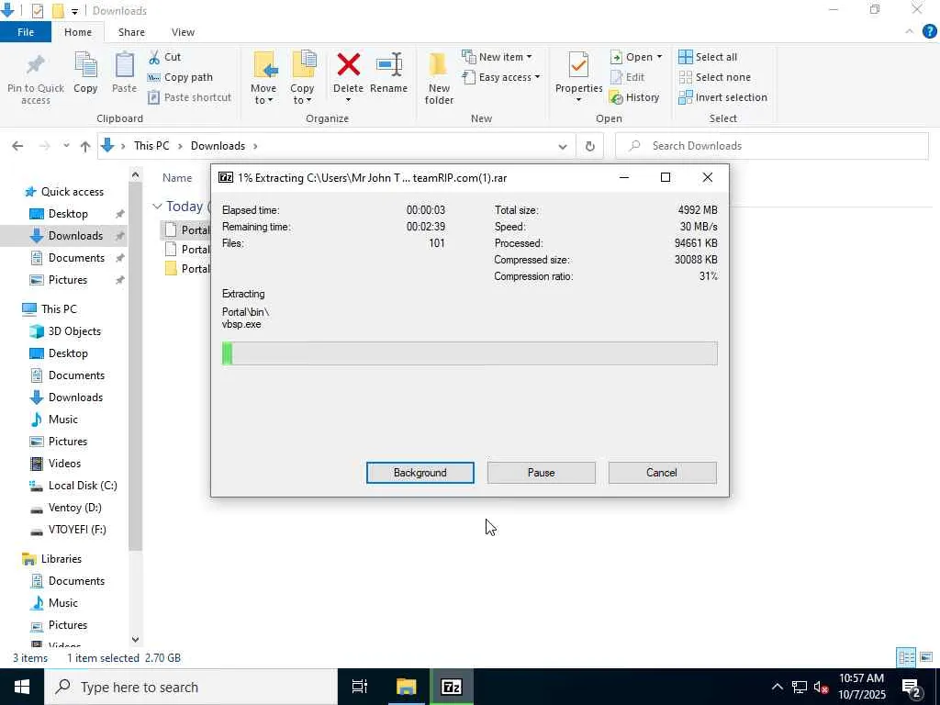Screen dimensions: 940x705
Task: Show hidden system tray icons
Action: pyautogui.click(x=777, y=687)
